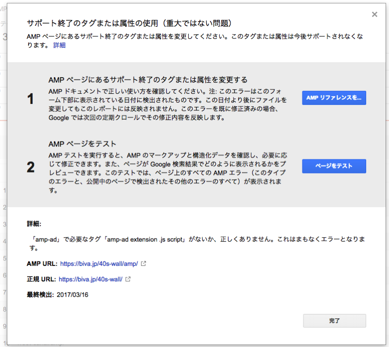Click the AMP リファレンスを... button

pyautogui.click(x=334, y=98)
